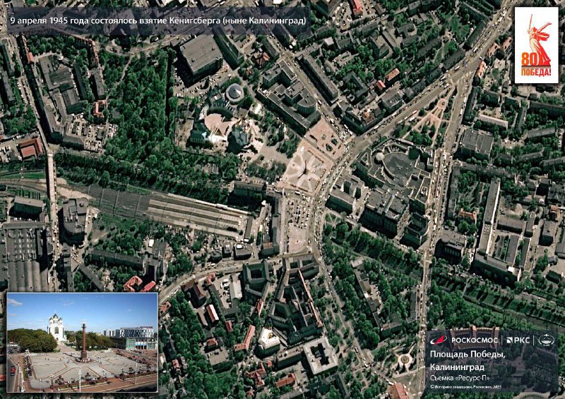Open the inset photo of Victory Square
Image resolution: width=565 pixels, height=399 pixels.
[82, 342]
